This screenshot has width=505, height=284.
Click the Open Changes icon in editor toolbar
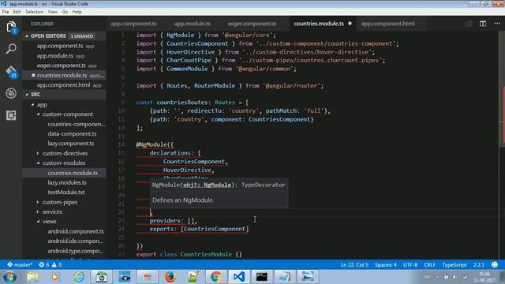click(469, 24)
